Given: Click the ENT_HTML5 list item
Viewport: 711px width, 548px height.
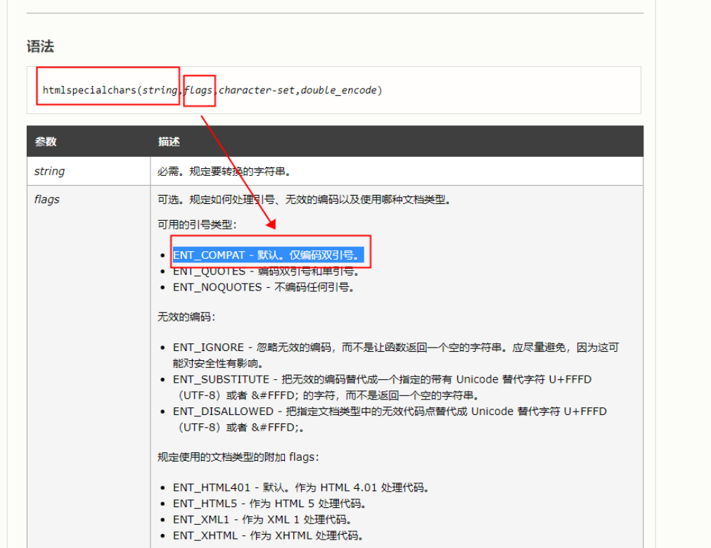Looking at the screenshot, I should click(269, 504).
